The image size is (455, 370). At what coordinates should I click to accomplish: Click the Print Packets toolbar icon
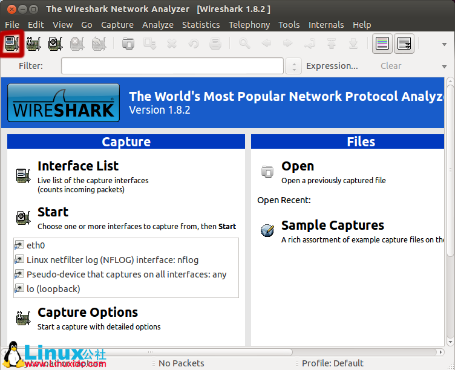click(x=215, y=44)
